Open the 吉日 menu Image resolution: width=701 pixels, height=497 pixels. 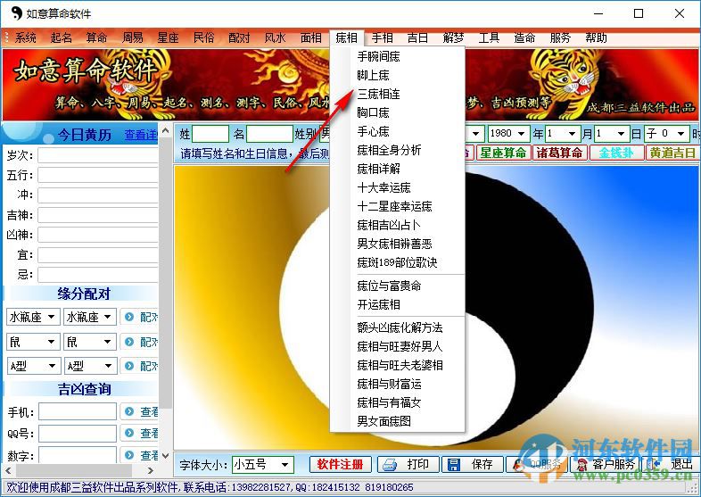point(417,38)
